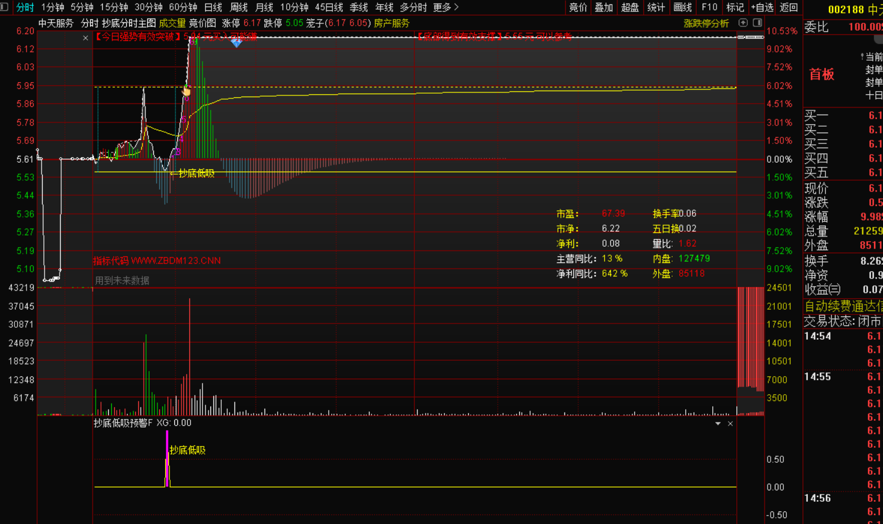Viewport: 883px width, 524px height.
Task: Open the 抄底低吸预警 indicator dropdown arrow
Action: tap(718, 424)
